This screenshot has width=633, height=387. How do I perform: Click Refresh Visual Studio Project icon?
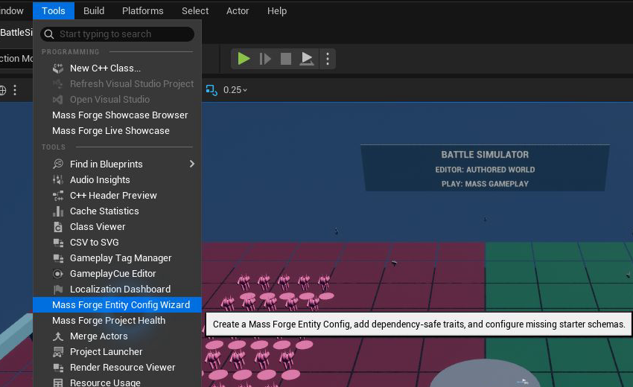58,84
